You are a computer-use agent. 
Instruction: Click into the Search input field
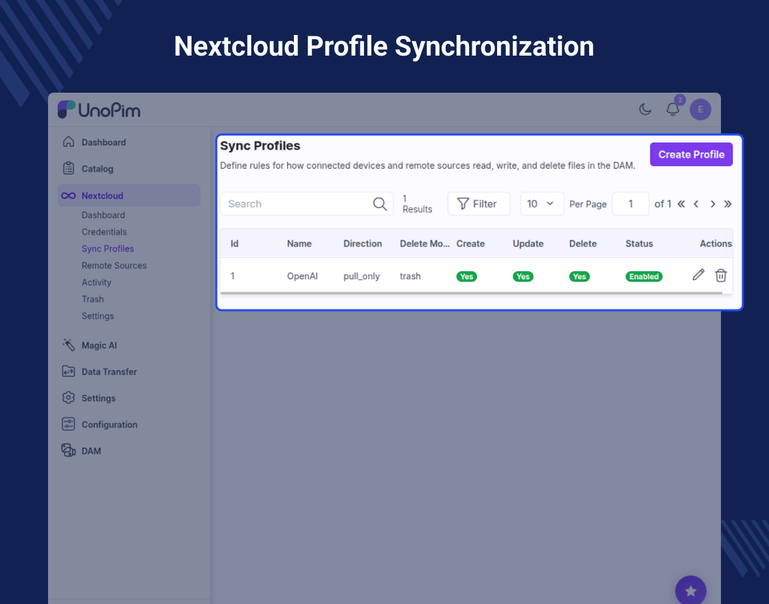[x=306, y=203]
